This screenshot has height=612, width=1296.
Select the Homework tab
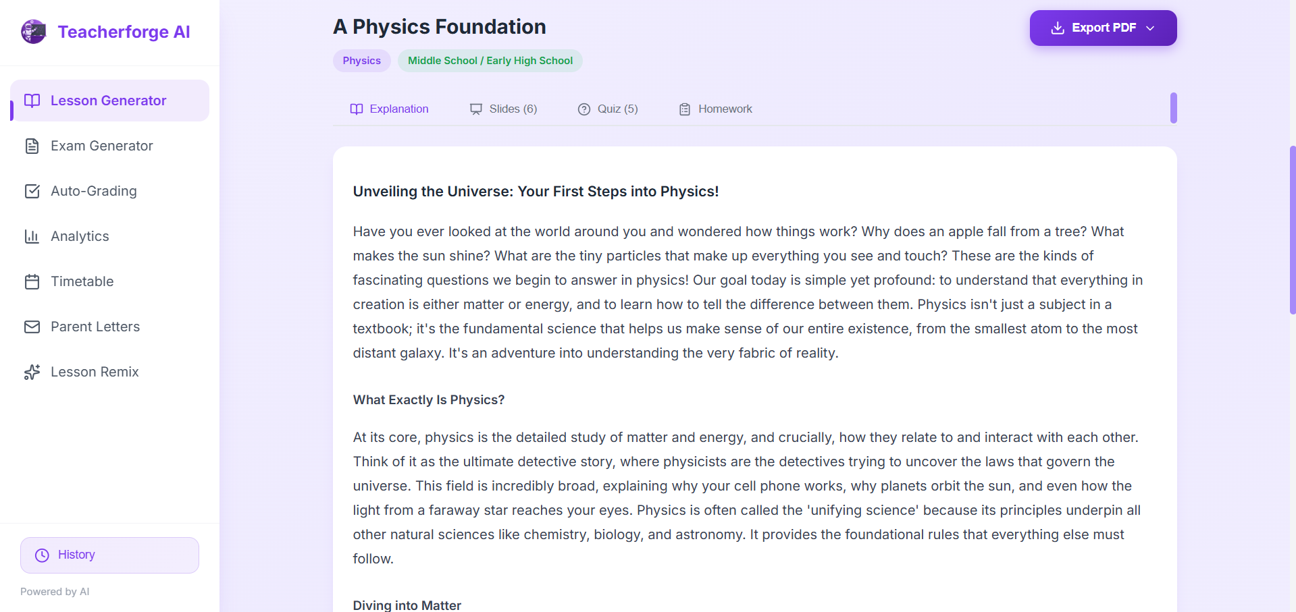(x=716, y=109)
